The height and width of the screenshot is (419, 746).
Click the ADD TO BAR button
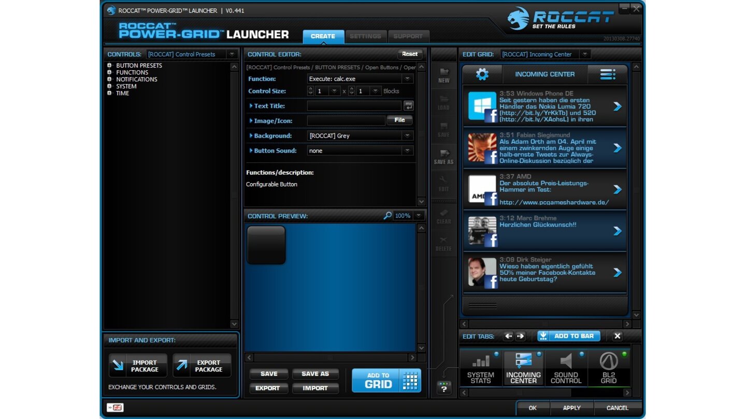point(569,336)
